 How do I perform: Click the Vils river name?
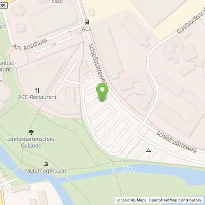click(128, 169)
